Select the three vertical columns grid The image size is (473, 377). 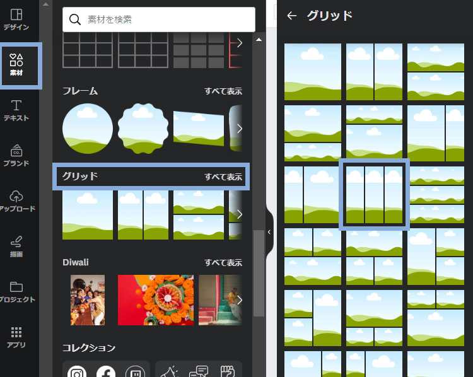[374, 195]
